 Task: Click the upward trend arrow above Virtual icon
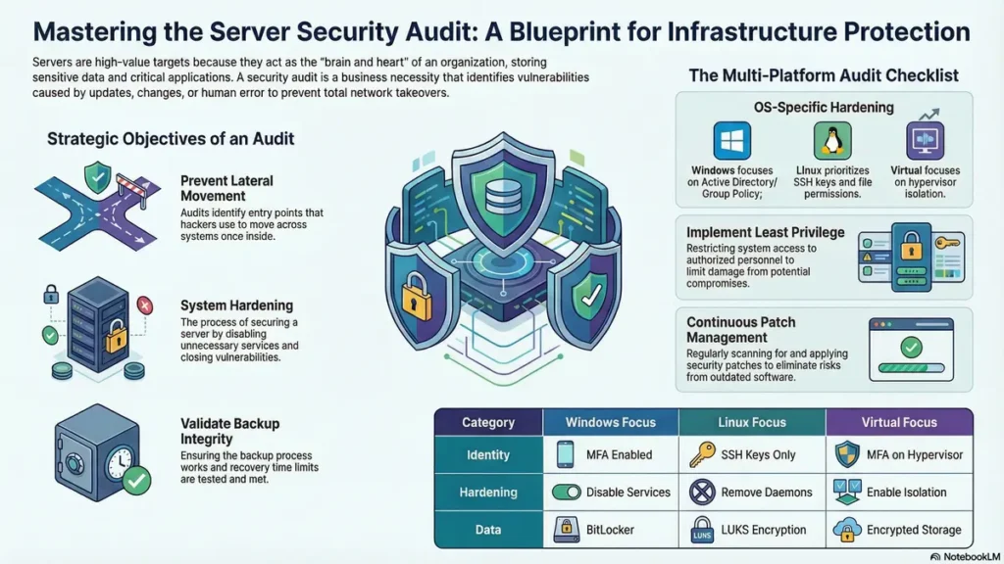(929, 114)
